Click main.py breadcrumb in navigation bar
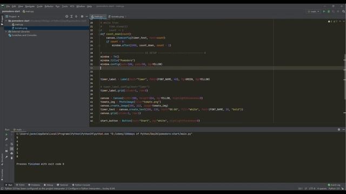The height and width of the screenshot is (194, 346). (x=29, y=11)
